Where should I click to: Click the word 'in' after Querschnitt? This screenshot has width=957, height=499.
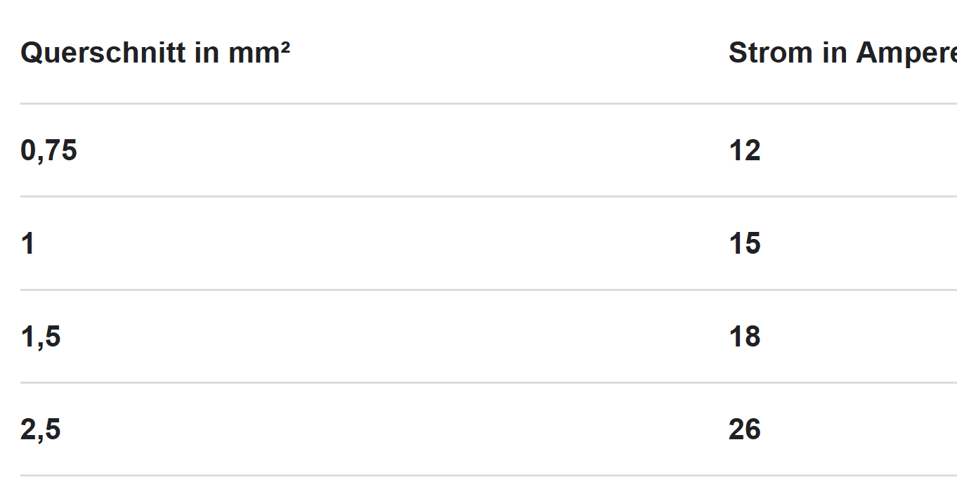pyautogui.click(x=207, y=53)
